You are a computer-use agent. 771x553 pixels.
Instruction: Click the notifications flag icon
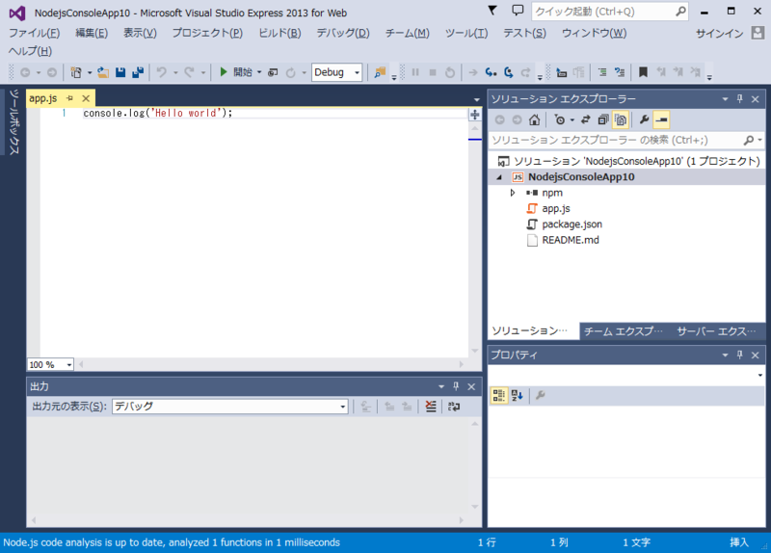tap(492, 11)
